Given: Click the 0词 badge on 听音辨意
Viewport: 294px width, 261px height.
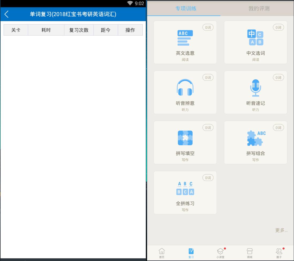Looking at the screenshot, I should (208, 77).
